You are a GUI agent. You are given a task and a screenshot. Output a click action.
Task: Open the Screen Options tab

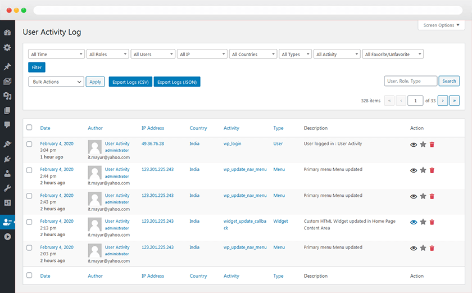point(441,25)
